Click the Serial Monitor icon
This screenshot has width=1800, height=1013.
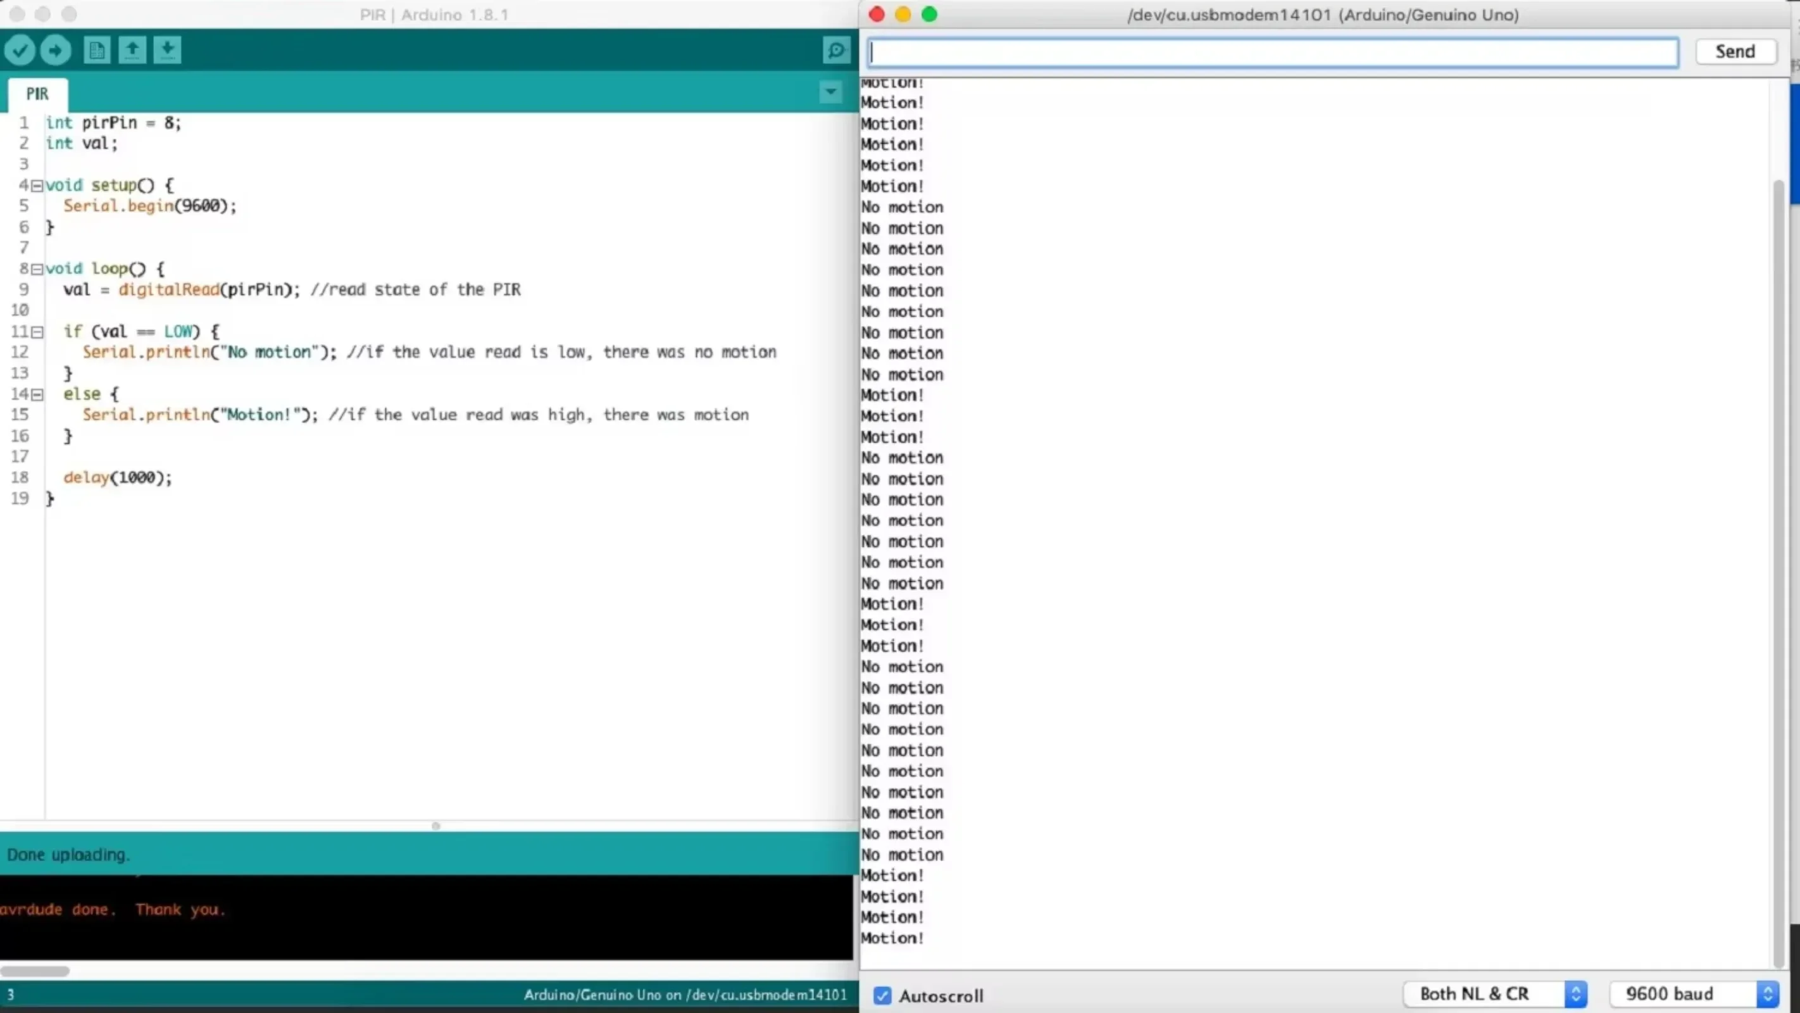pos(835,49)
